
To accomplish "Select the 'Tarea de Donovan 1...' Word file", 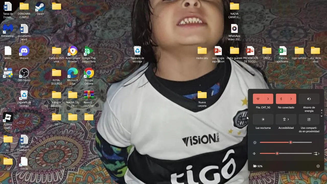I will 24,143.
